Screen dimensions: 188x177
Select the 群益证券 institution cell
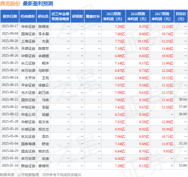pos(28,166)
